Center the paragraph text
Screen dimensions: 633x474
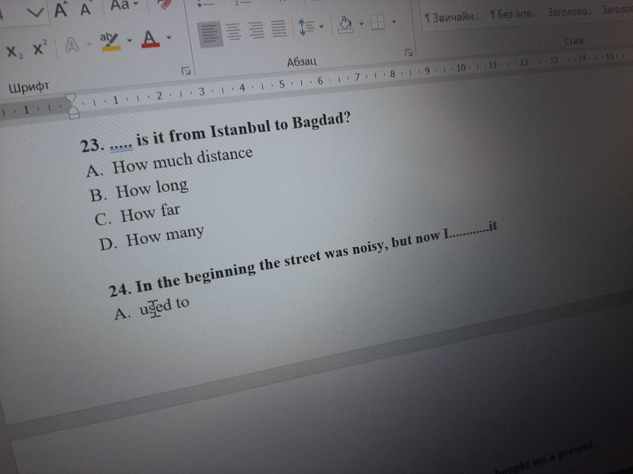point(233,32)
